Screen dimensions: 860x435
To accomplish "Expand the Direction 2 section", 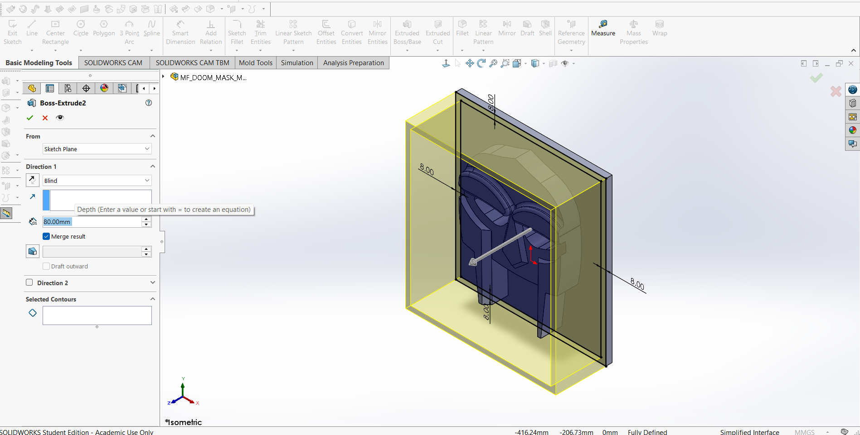I will [x=153, y=282].
